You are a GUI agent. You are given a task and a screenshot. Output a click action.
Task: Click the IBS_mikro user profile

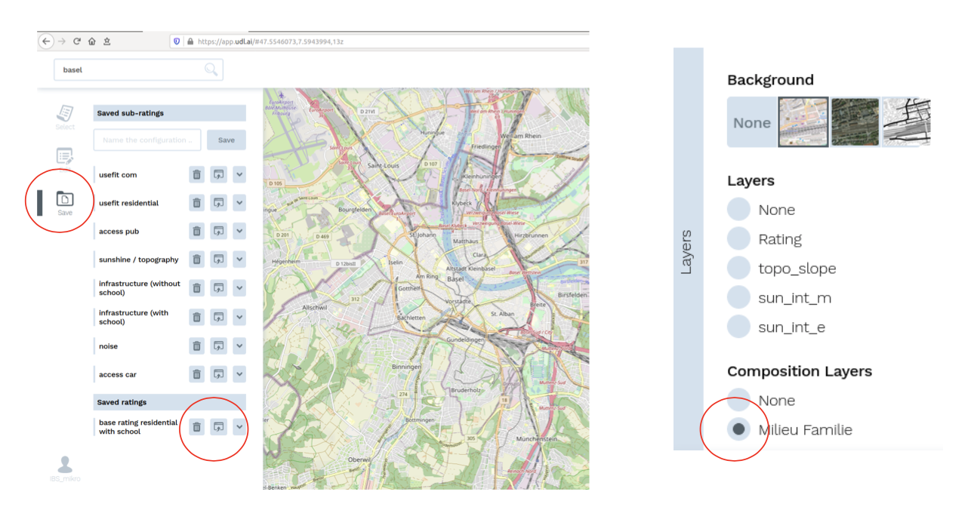[65, 468]
